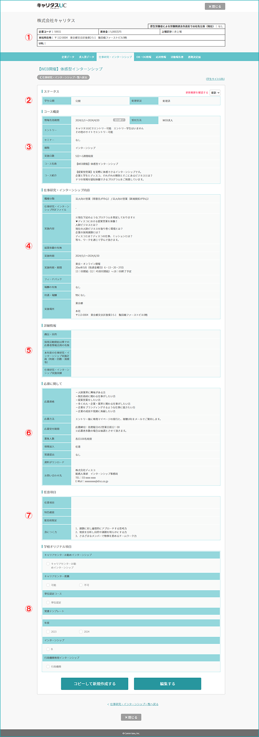Click the copyright text Career-tasu, Inc.

coord(131,733)
